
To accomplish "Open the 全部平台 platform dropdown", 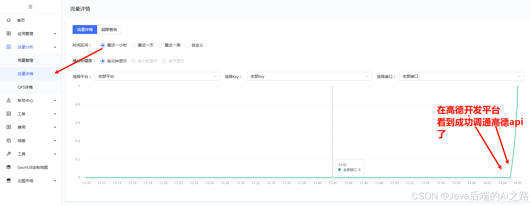I will (157, 76).
